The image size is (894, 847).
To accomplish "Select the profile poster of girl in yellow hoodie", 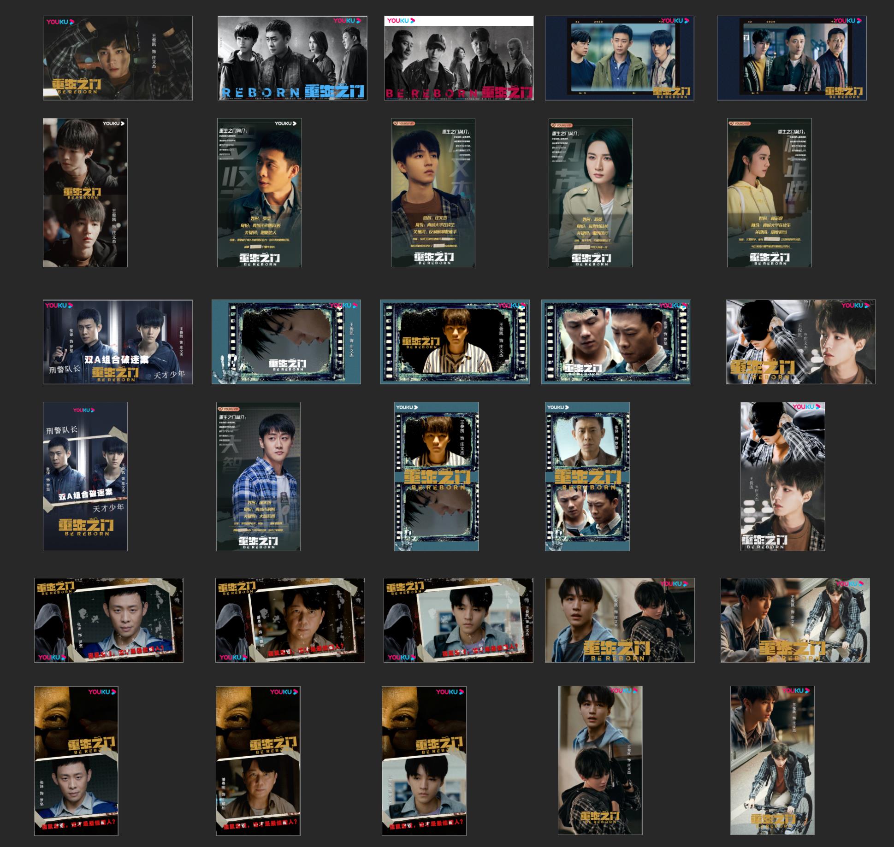I will [x=770, y=193].
